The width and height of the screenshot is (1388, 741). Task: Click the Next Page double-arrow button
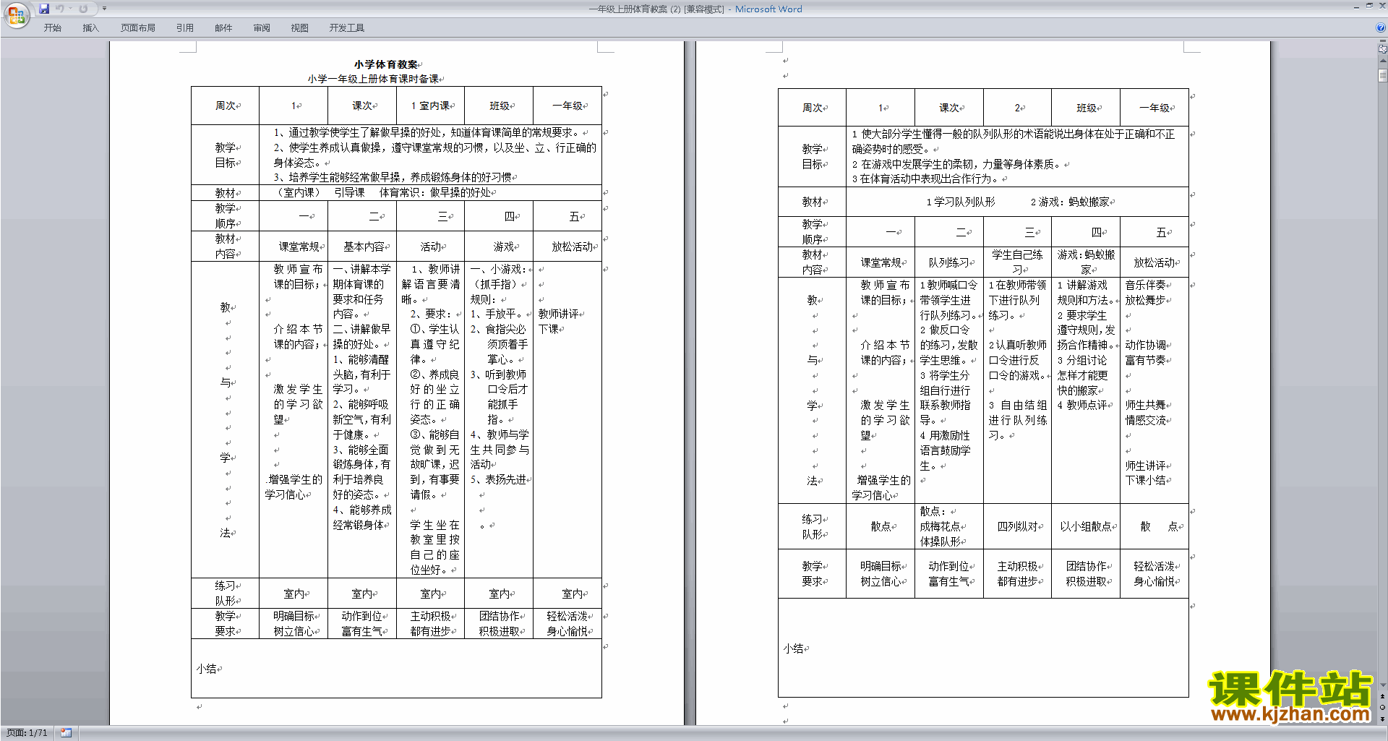(1382, 719)
